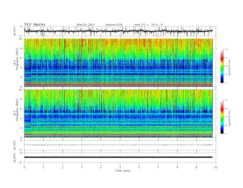Click the ch.1 spectrogram color bar
243x188 pixels.
coord(222,66)
